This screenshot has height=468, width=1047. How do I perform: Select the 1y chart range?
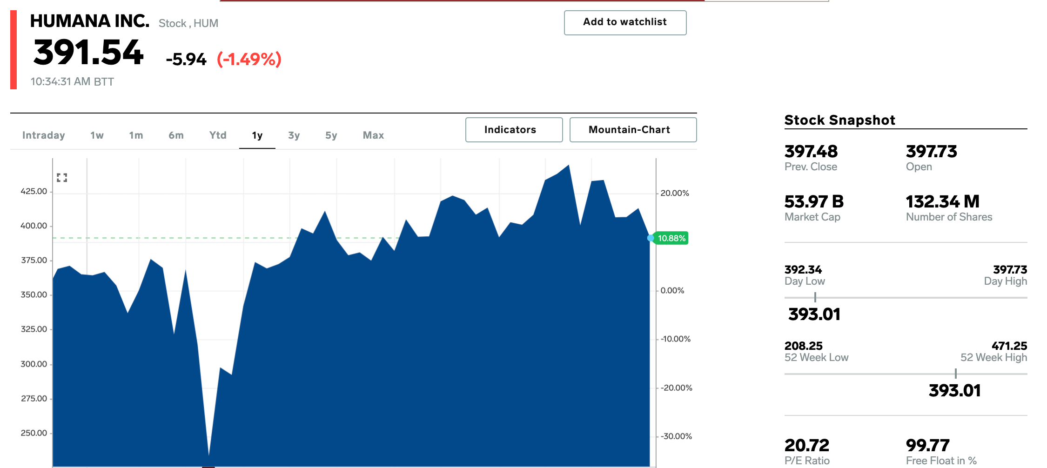(257, 135)
